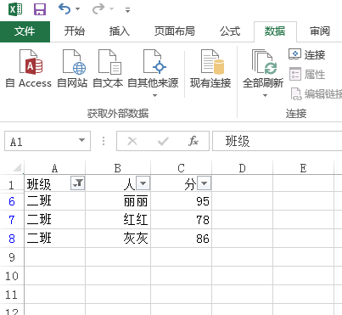This screenshot has height=315, width=342.
Task: Click the Redo arrow icon
Action: [x=98, y=9]
